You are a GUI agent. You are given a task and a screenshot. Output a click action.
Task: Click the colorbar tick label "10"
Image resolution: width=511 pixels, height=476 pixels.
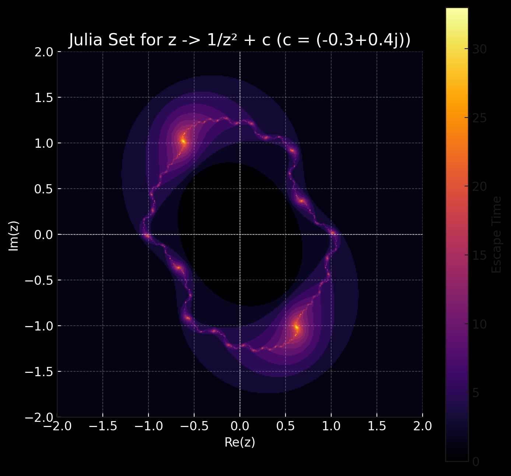coord(479,324)
